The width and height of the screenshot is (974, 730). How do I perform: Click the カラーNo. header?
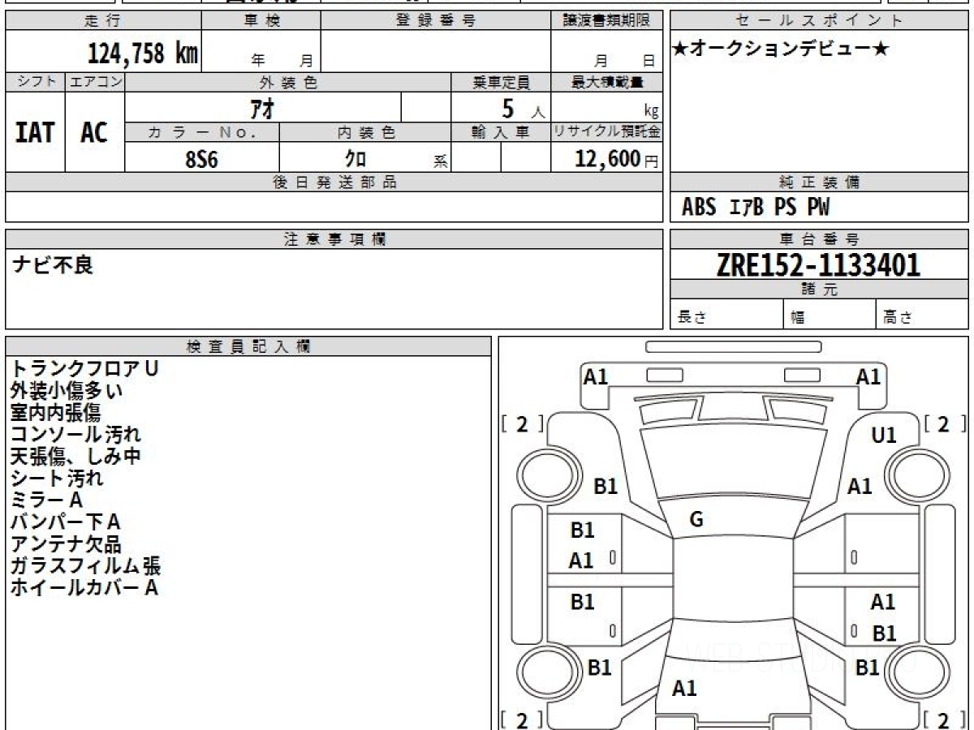coord(202,132)
